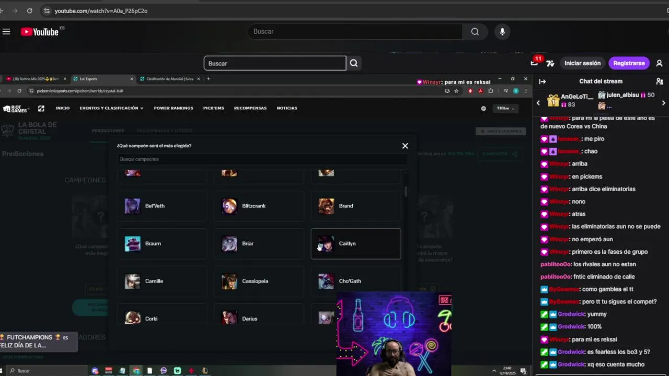
Task: Select the Cassiopeia champion card
Action: (259, 281)
